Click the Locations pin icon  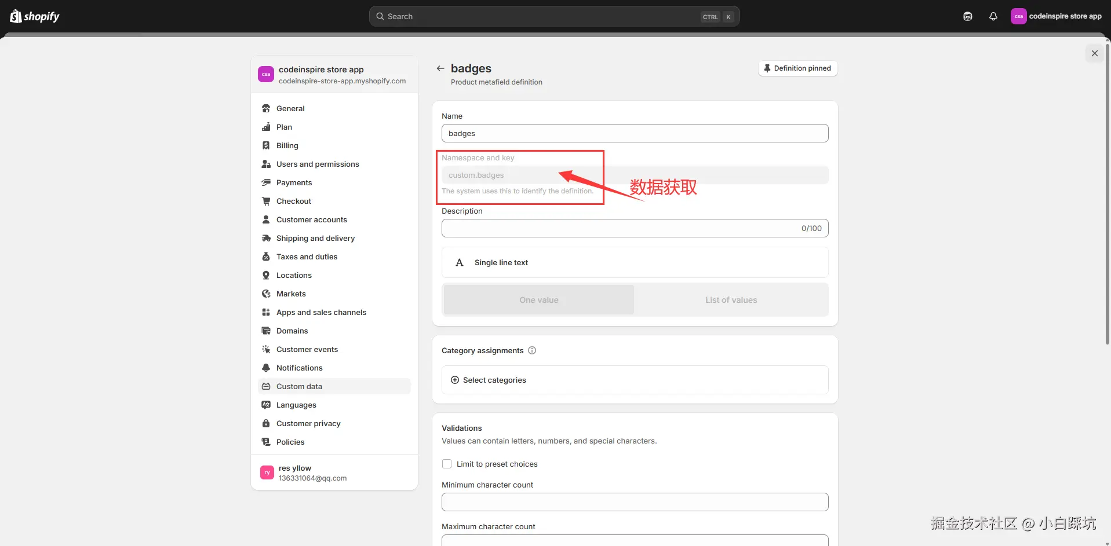[266, 275]
